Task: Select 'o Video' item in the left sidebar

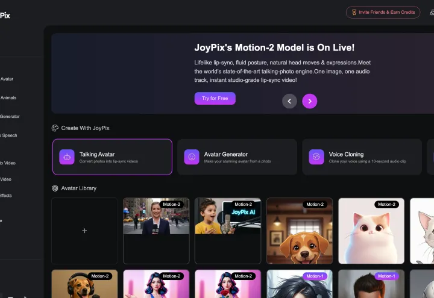Action: [8, 163]
